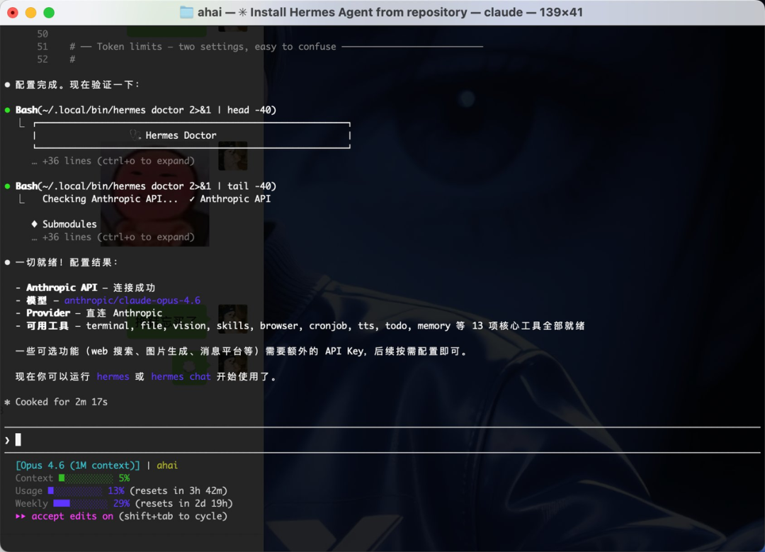Click the diamond icon next to Submodules

pyautogui.click(x=34, y=224)
